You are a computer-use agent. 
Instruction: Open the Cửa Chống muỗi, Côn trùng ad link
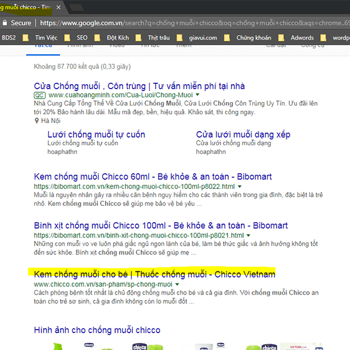pos(139,86)
